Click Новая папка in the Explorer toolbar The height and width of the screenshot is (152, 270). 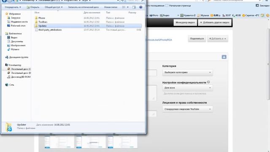111,7
